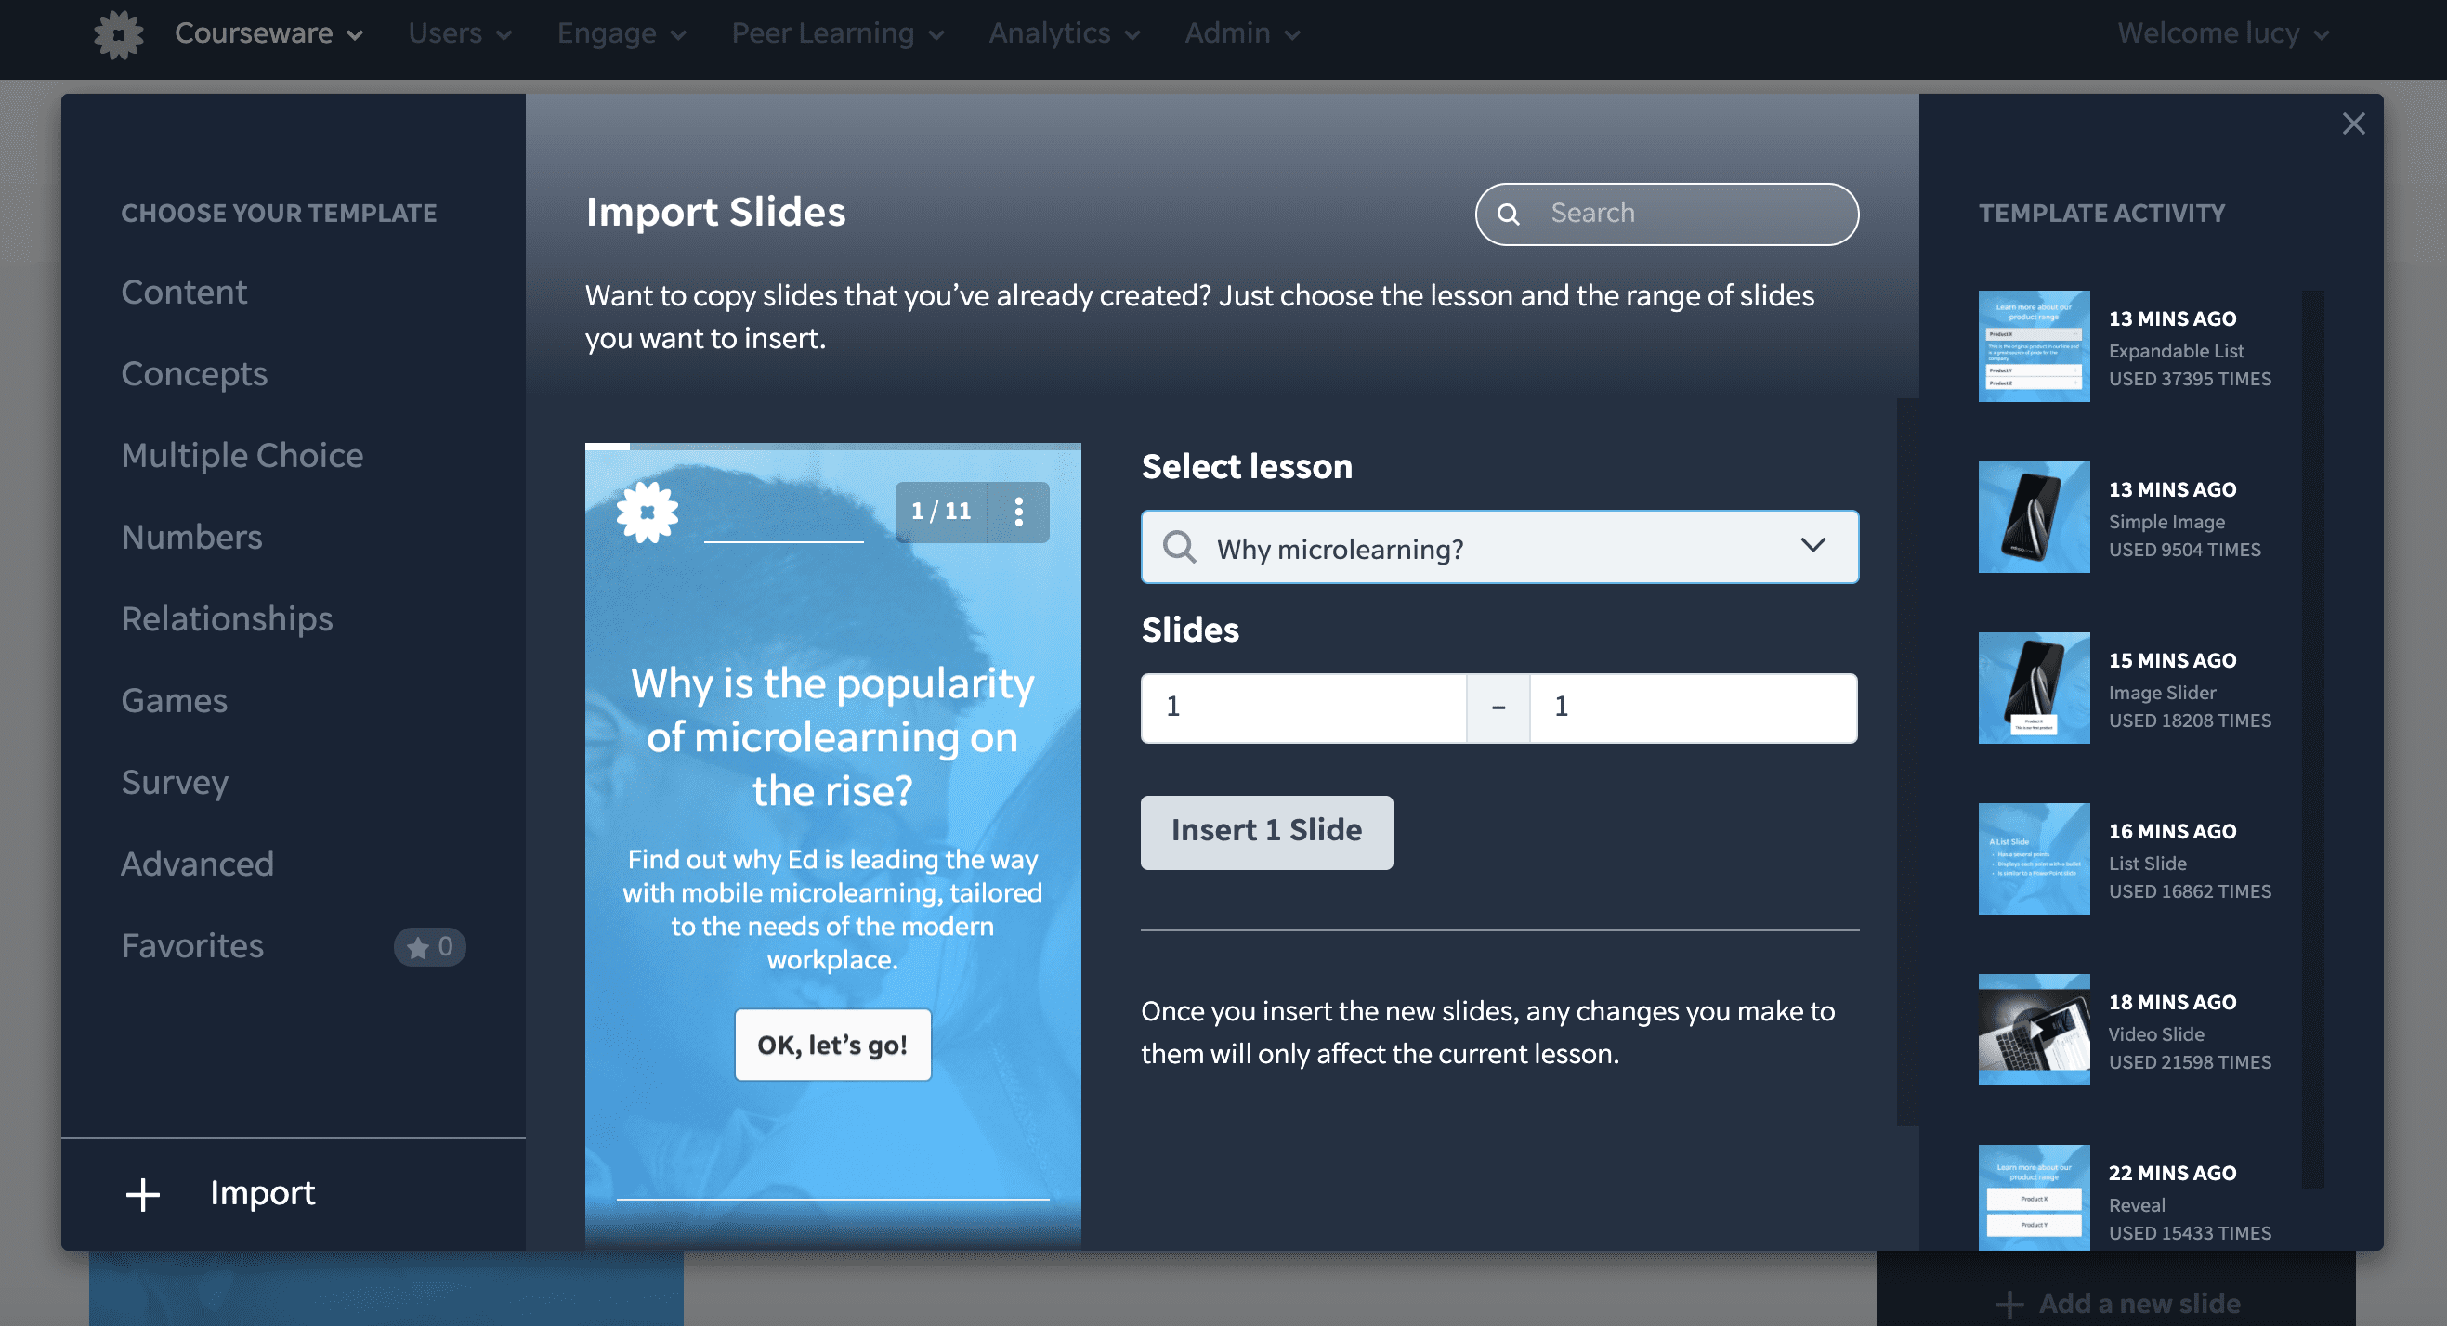This screenshot has height=1326, width=2447.
Task: Click the Multiple Choice template category
Action: pyautogui.click(x=240, y=454)
